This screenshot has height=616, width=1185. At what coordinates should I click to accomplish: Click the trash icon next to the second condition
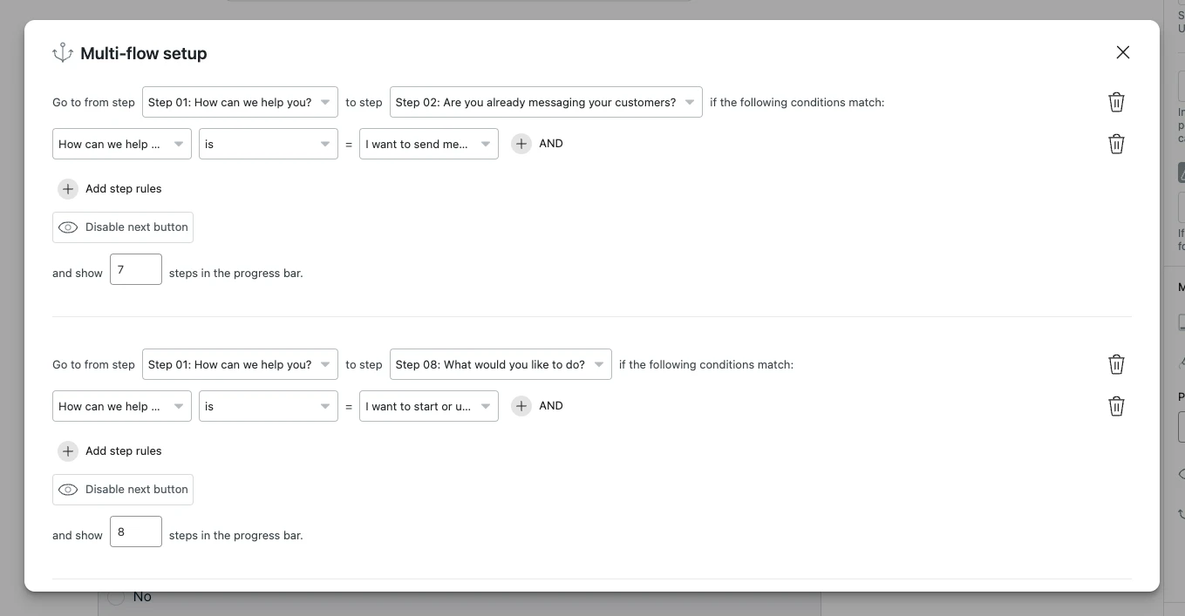pyautogui.click(x=1116, y=406)
